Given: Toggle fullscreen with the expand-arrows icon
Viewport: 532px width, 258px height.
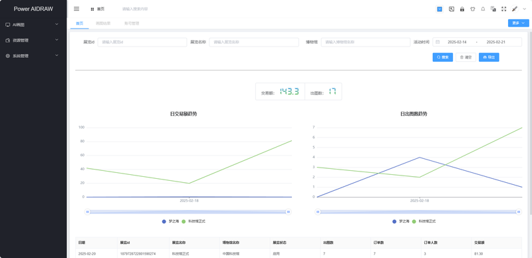Looking at the screenshot, I should (504, 9).
